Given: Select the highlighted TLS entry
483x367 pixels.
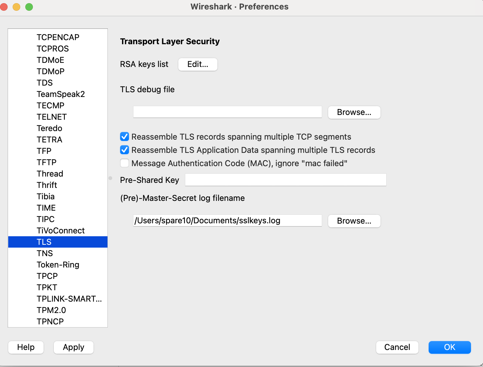Looking at the screenshot, I should (58, 242).
